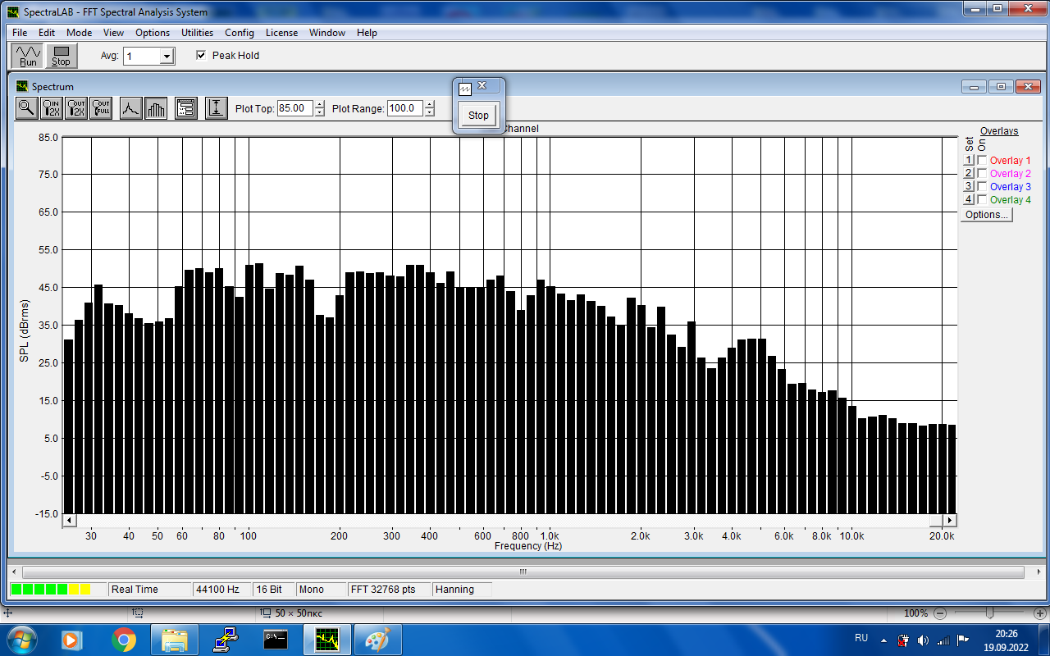Image resolution: width=1050 pixels, height=656 pixels.
Task: Click the '44100 Hz' status entry
Action: (x=221, y=590)
